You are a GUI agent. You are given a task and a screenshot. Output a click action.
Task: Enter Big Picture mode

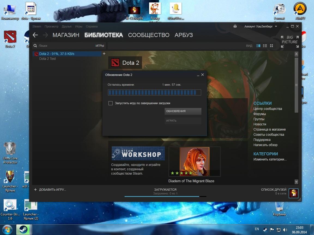(x=289, y=42)
